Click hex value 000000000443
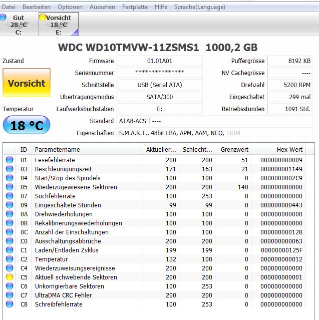The image size is (319, 320). (x=281, y=205)
